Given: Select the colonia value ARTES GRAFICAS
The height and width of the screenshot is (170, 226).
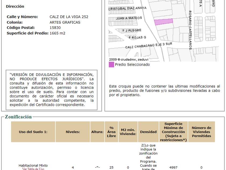Looking at the screenshot, I should [65, 22].
